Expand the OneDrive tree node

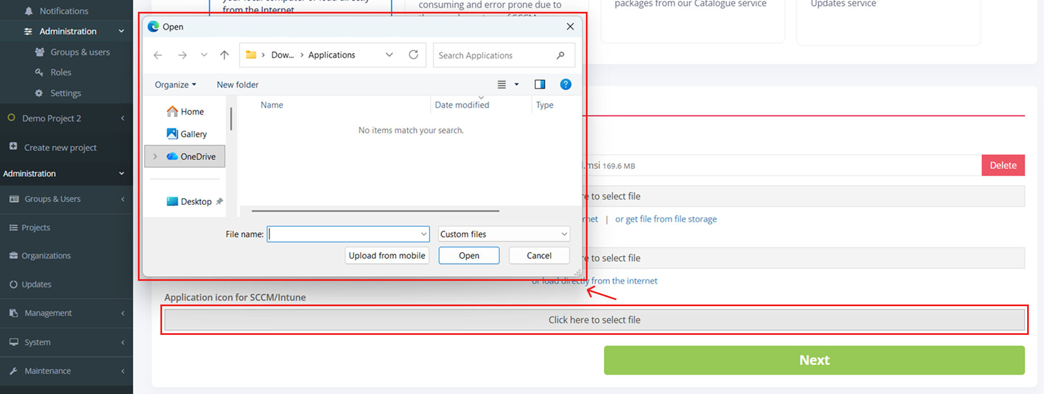click(x=155, y=156)
